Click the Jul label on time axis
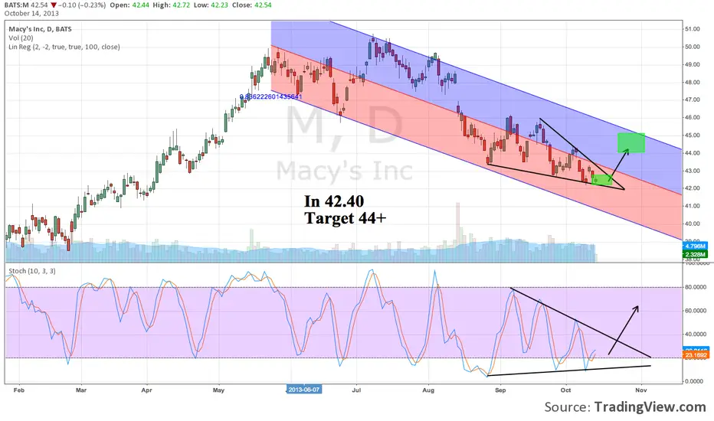This screenshot has height=421, width=714. (356, 390)
